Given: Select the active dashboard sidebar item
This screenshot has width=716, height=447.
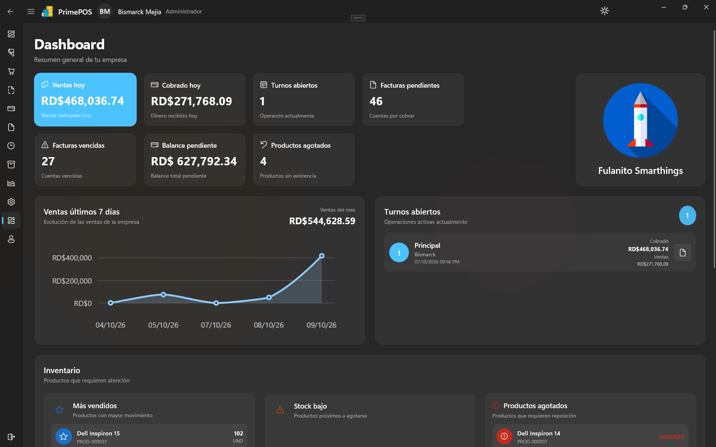Looking at the screenshot, I should tap(11, 221).
